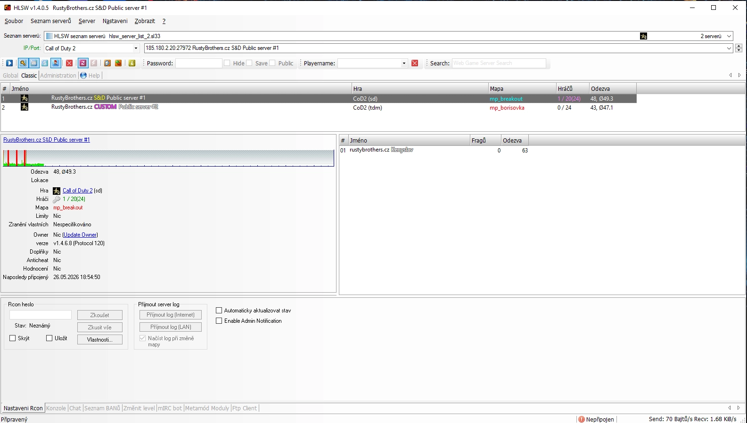Toggle the Hide password checkbox
Image resolution: width=747 pixels, height=423 pixels.
click(x=227, y=63)
